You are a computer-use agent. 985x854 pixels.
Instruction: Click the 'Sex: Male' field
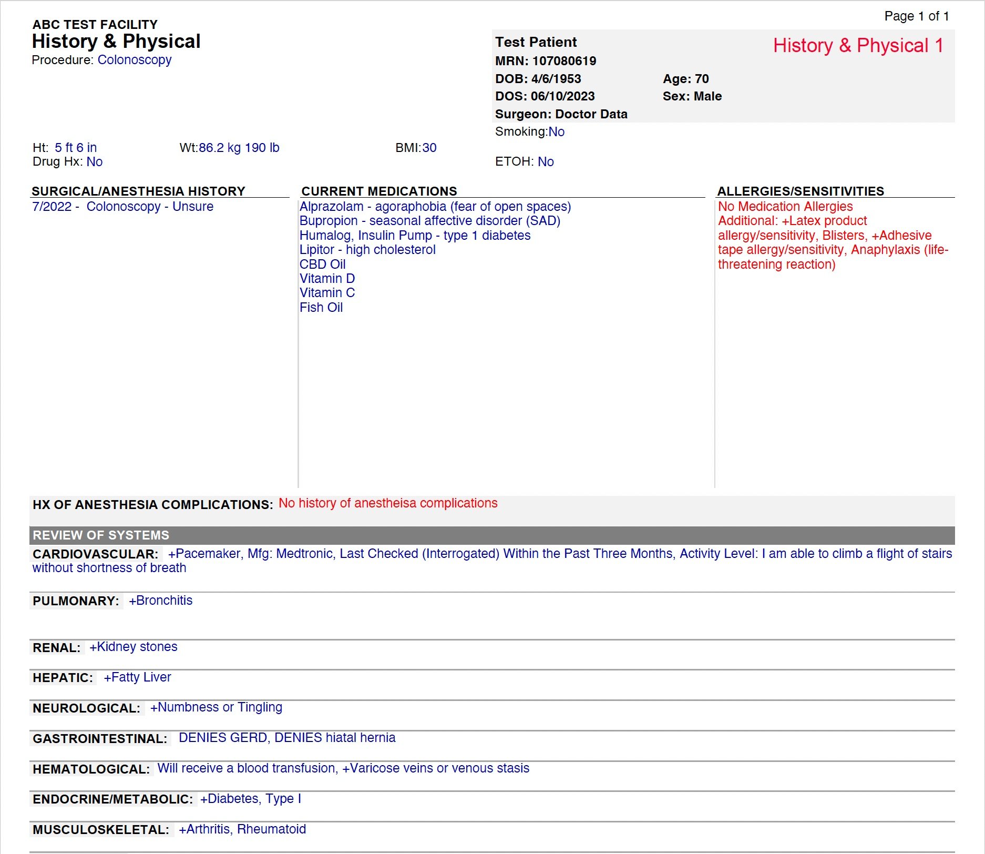point(692,96)
